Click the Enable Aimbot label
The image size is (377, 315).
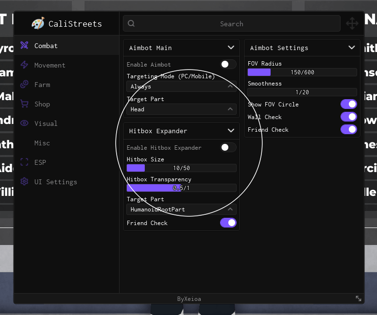coord(149,65)
